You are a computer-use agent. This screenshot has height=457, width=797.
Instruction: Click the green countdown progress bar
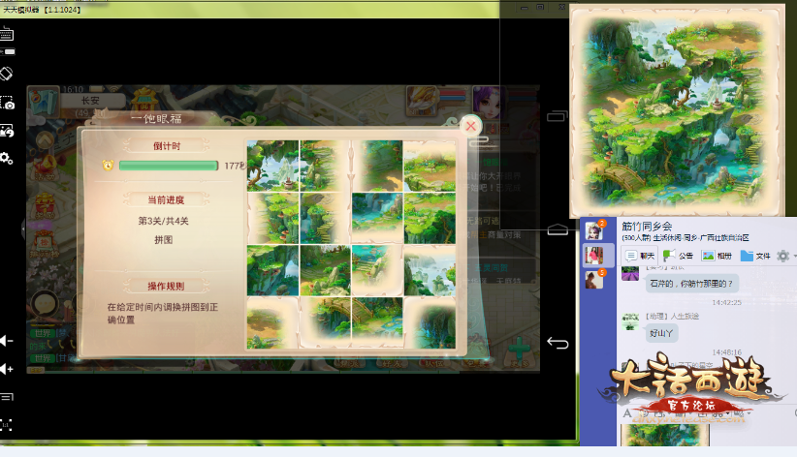169,166
